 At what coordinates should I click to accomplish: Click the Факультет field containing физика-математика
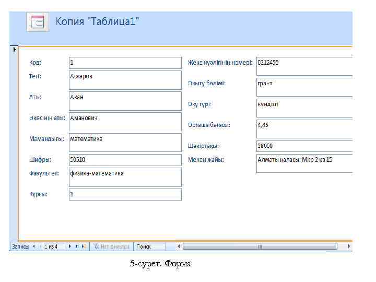[125, 177]
